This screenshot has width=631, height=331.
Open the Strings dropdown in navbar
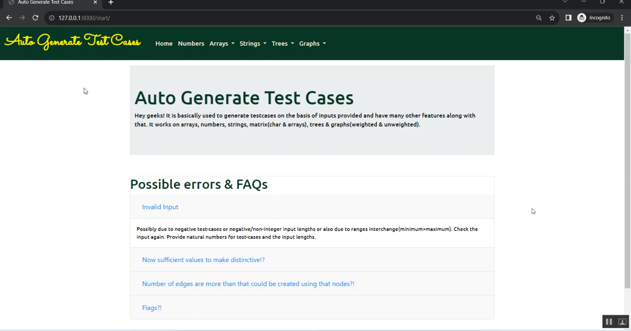pos(253,44)
